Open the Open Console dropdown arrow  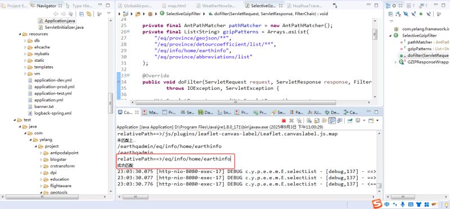click(377, 121)
